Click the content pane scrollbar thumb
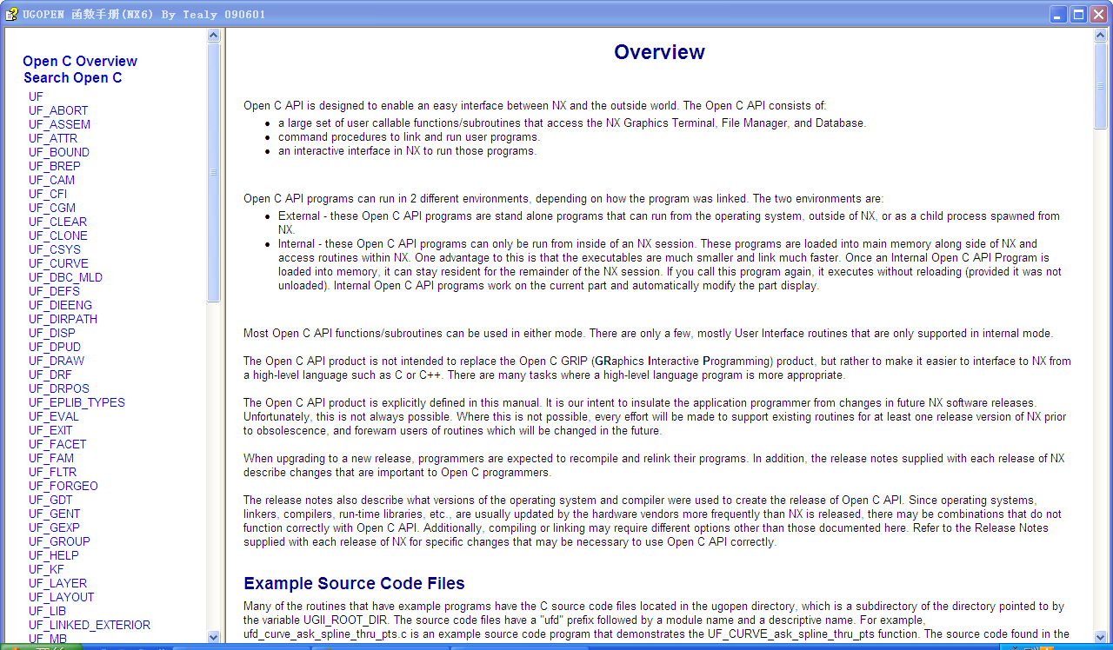 tap(1100, 85)
